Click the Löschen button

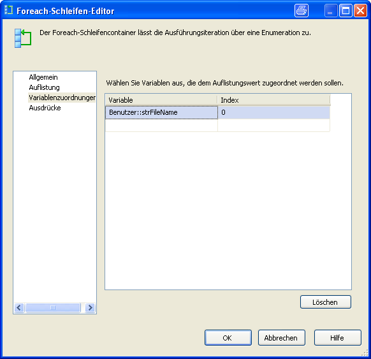click(x=326, y=302)
